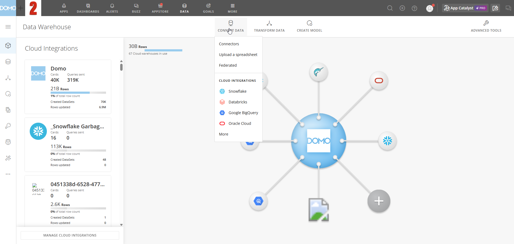Choose Connectors from the menu
This screenshot has height=244, width=514.
[x=238, y=44]
